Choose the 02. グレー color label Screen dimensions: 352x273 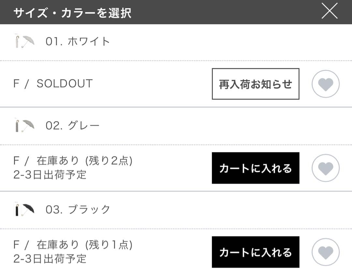tap(72, 126)
